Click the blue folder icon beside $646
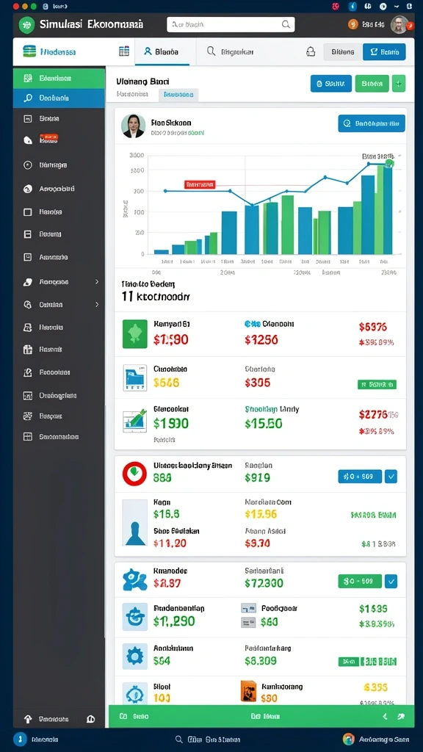 pos(135,377)
